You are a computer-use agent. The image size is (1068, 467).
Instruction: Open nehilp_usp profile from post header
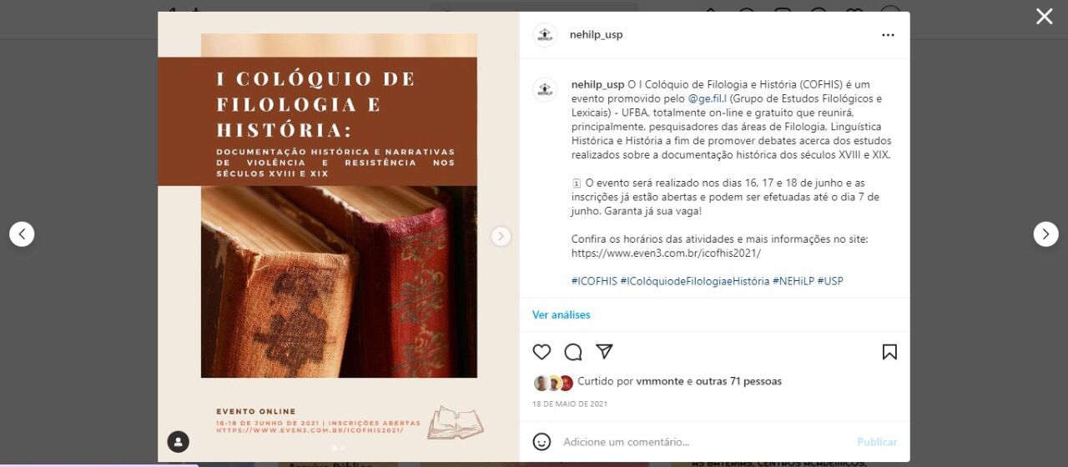point(596,35)
